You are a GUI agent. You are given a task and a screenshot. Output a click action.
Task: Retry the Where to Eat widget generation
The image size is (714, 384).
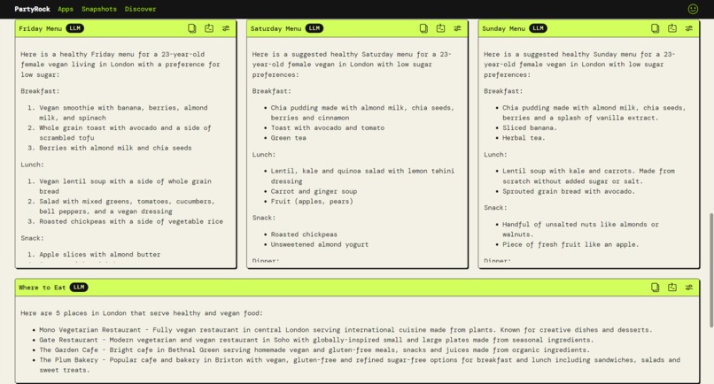(672, 287)
